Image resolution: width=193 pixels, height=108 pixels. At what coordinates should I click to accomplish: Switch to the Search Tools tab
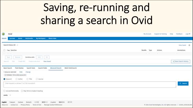[x=31, y=68]
